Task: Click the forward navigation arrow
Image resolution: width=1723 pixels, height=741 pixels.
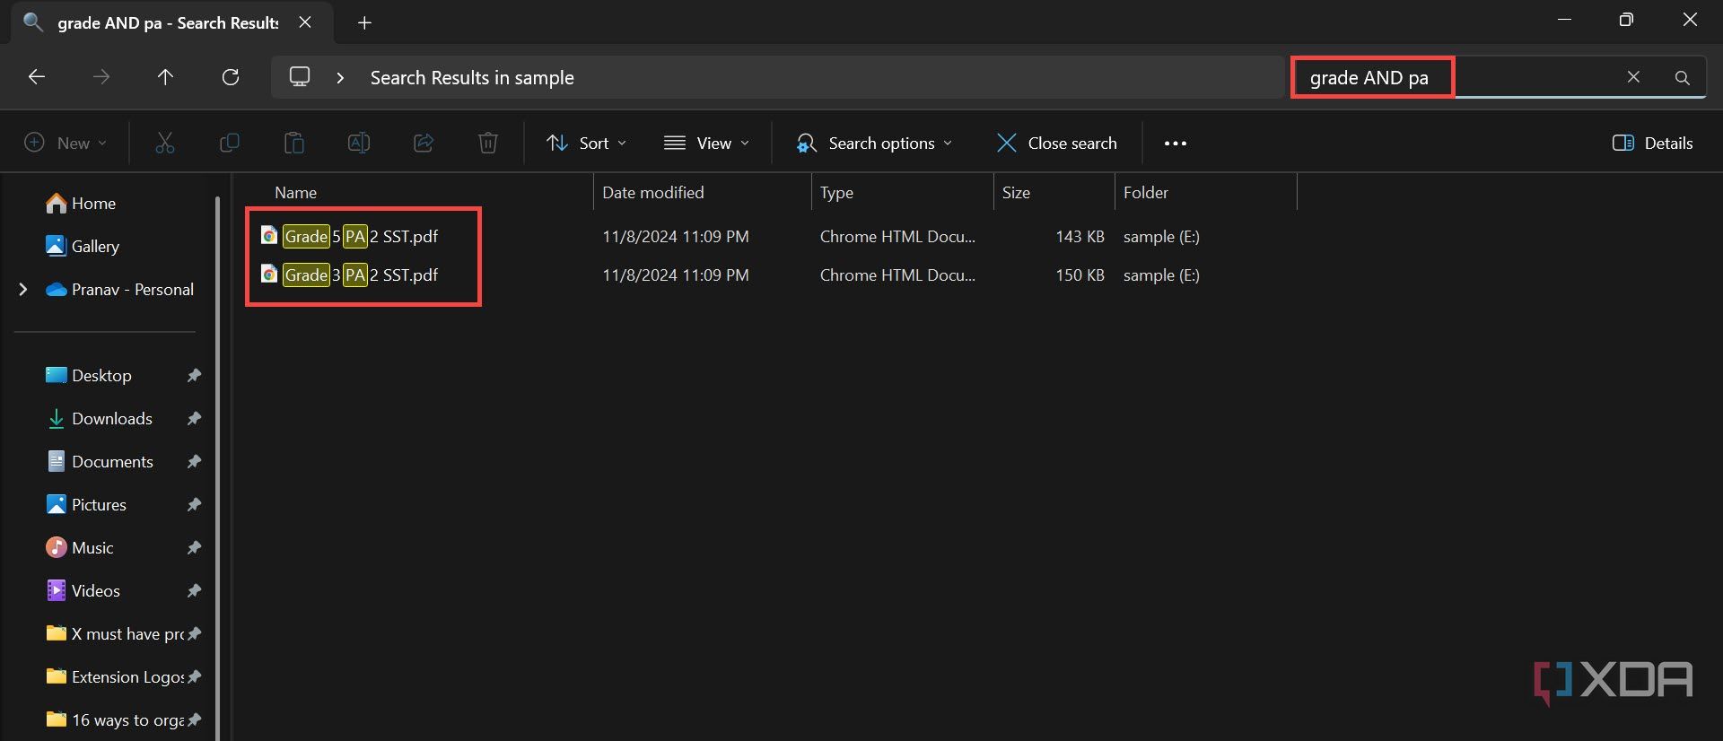Action: [101, 77]
